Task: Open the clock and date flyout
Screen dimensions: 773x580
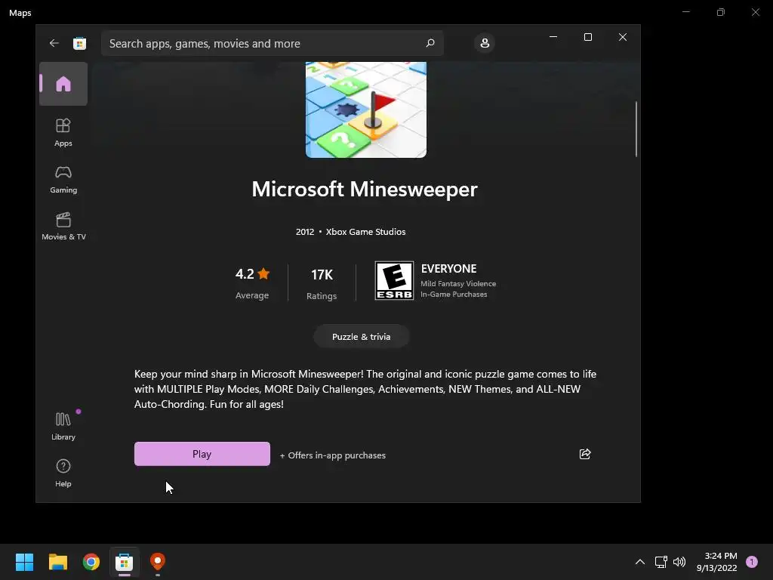Action: 717,562
